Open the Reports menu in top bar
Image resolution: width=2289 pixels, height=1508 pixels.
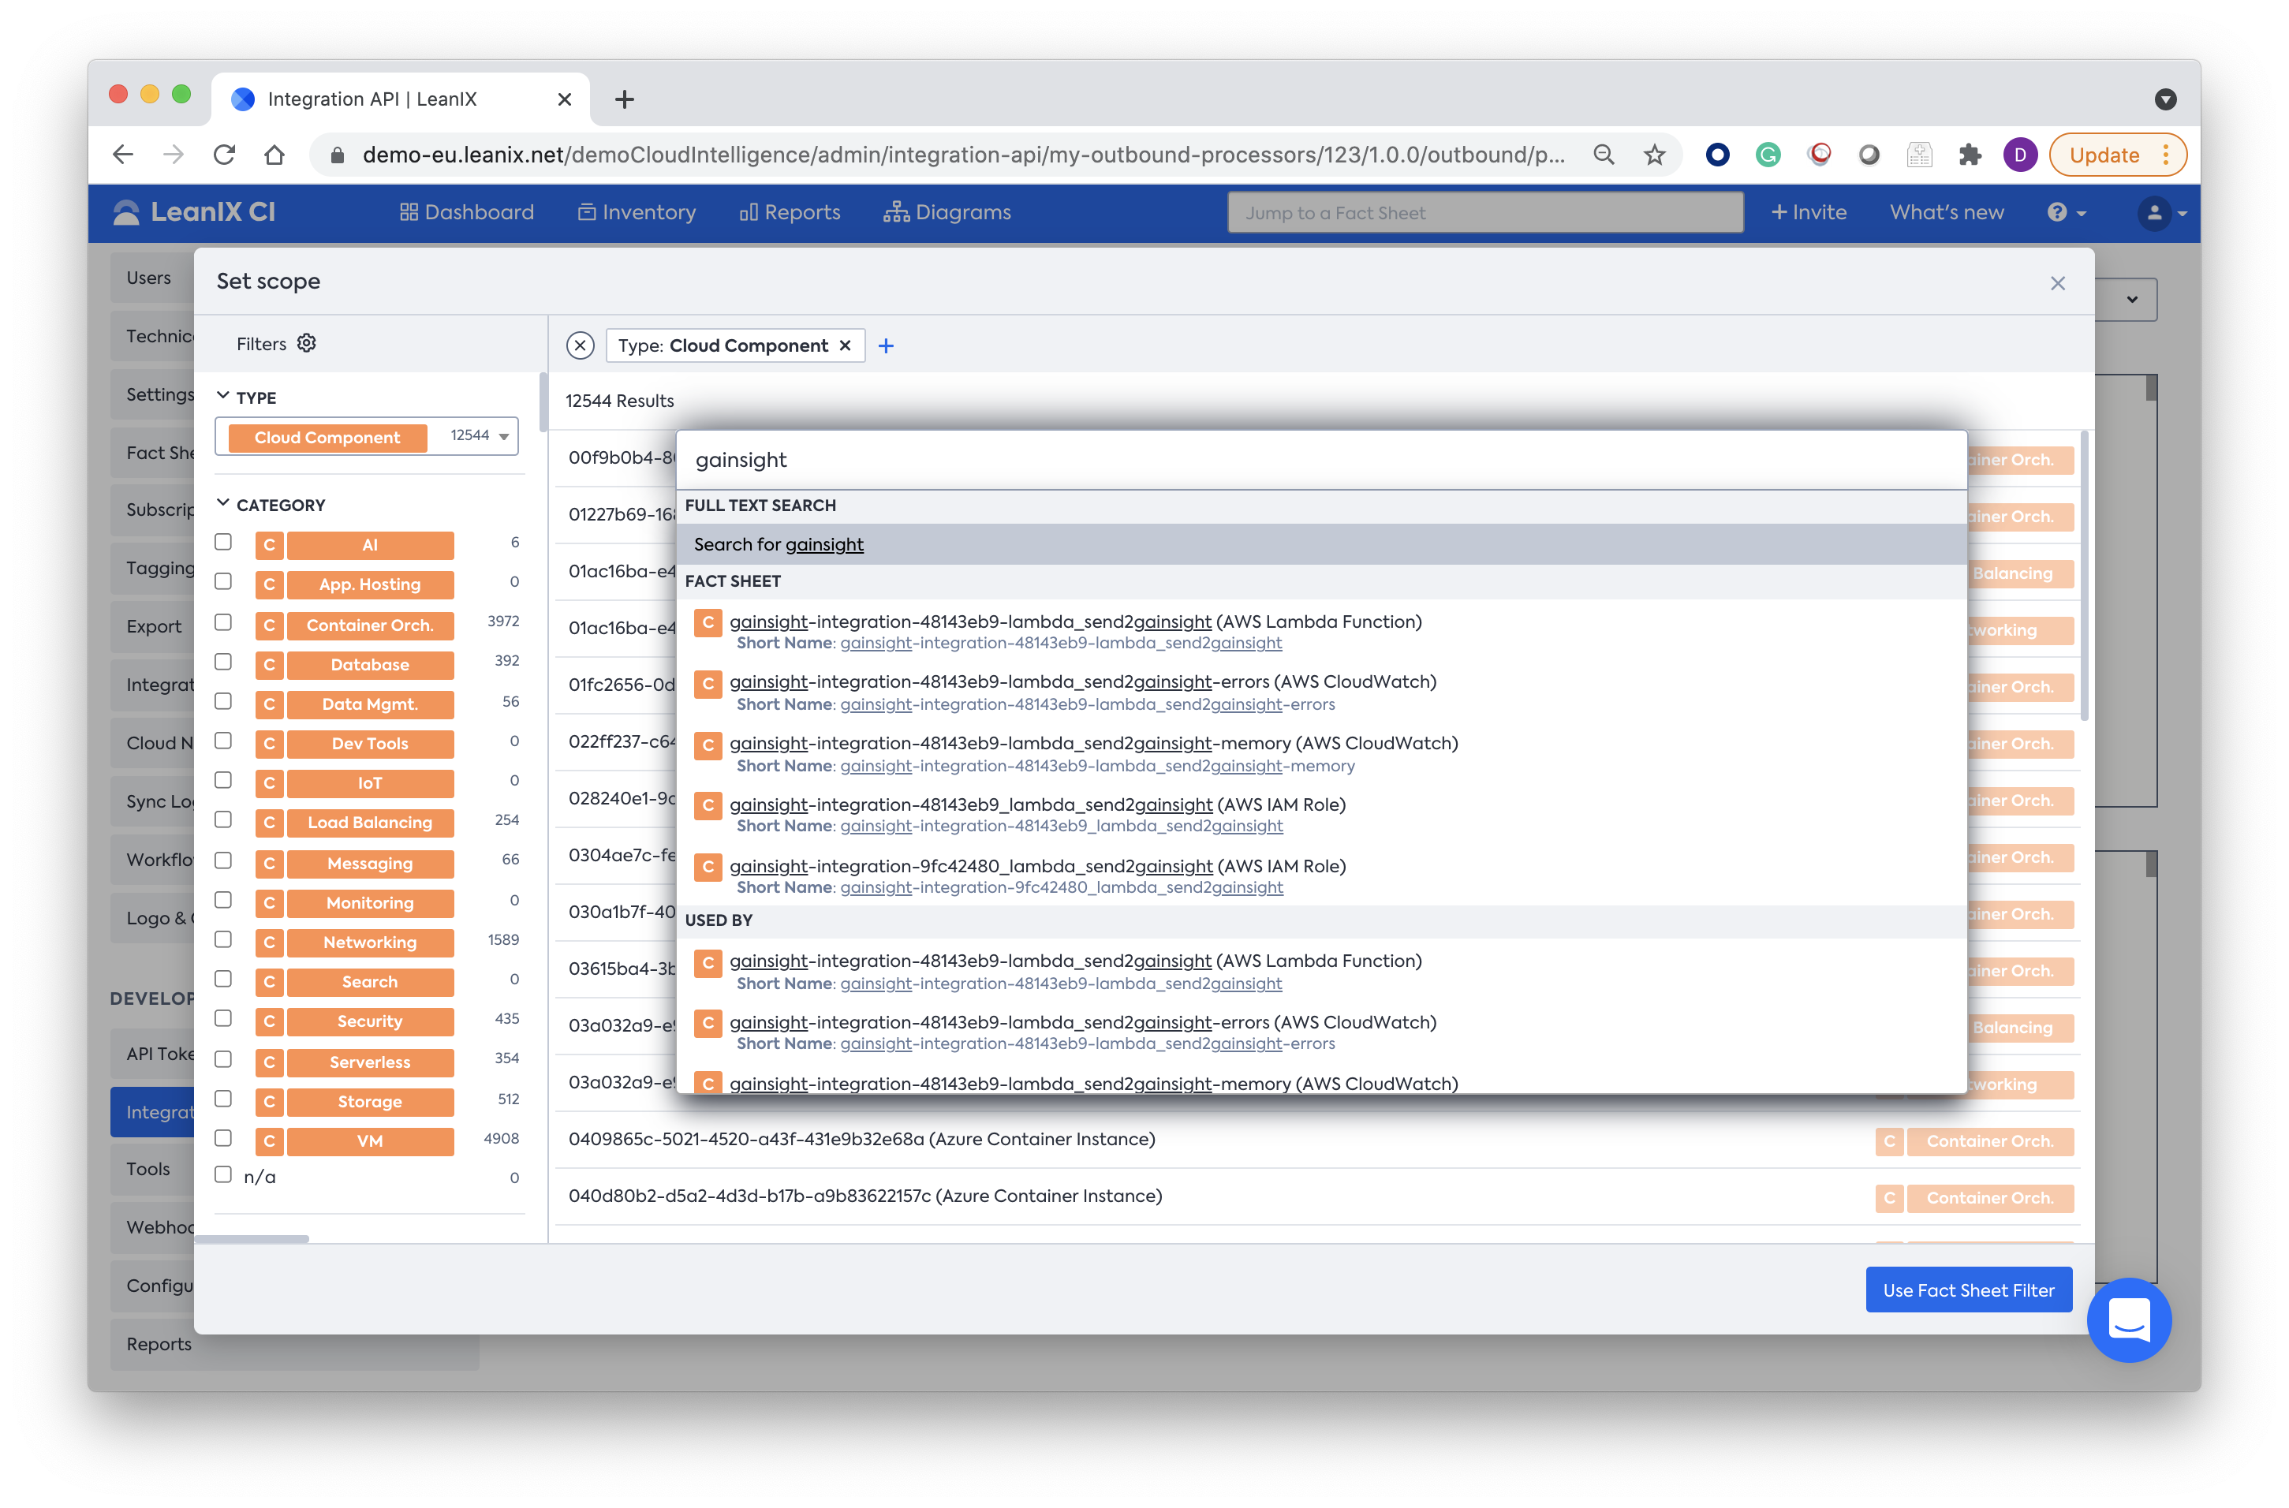[x=790, y=212]
